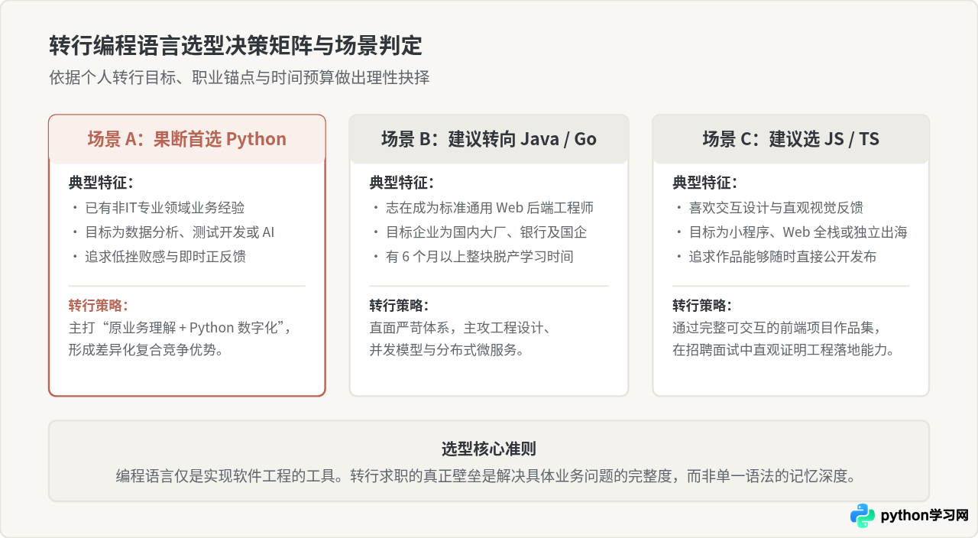Click the line 直面严苛体系,主攻工程设计
This screenshot has height=538, width=978.
click(460, 328)
